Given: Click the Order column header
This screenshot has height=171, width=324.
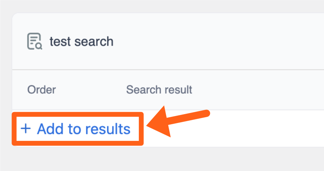Looking at the screenshot, I should click(x=41, y=90).
